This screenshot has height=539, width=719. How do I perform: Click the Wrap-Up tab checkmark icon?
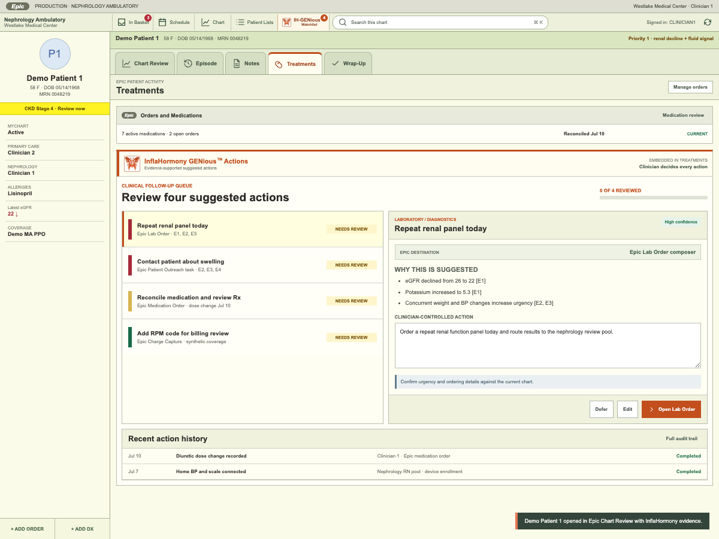(x=336, y=63)
